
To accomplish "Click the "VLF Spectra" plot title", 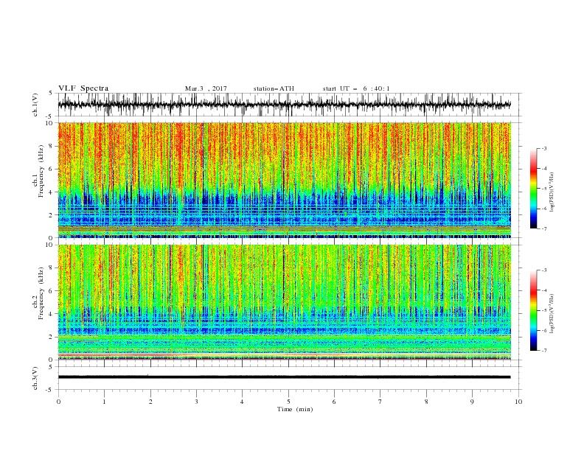I will [x=83, y=88].
